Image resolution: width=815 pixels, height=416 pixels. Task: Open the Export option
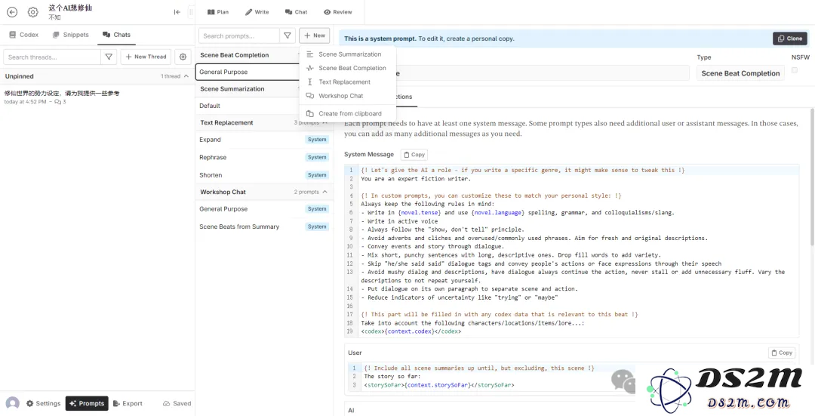pos(128,403)
